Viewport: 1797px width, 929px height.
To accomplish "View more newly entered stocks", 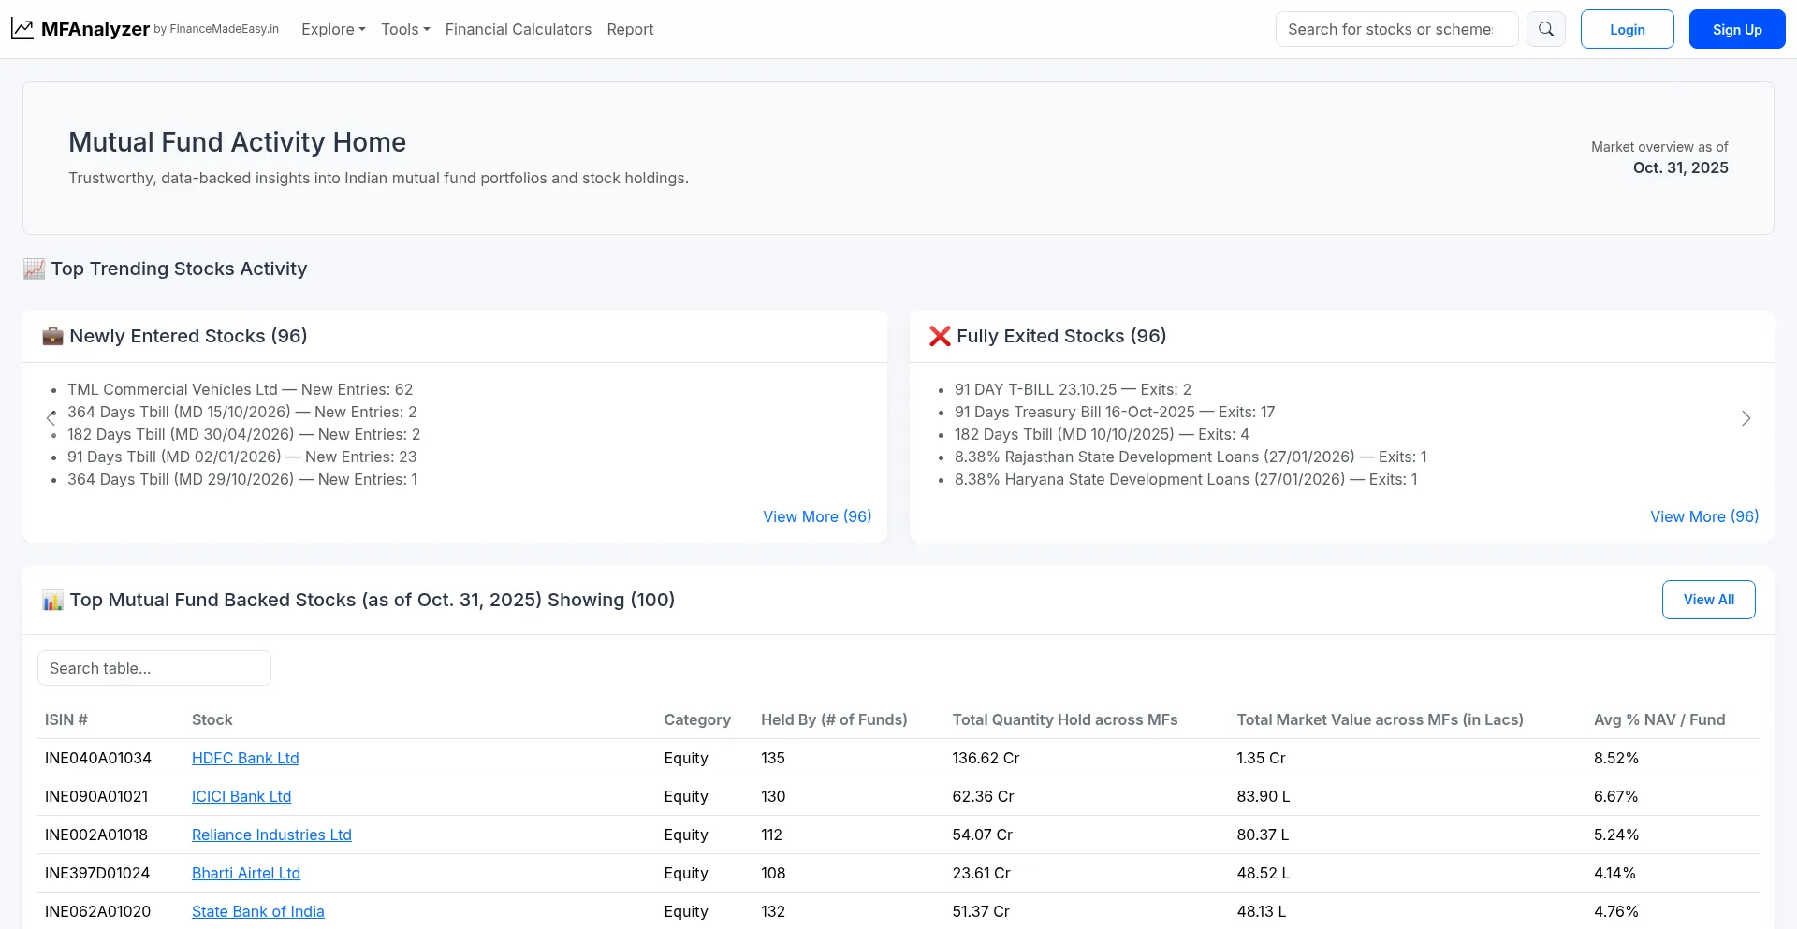I will (x=817, y=516).
